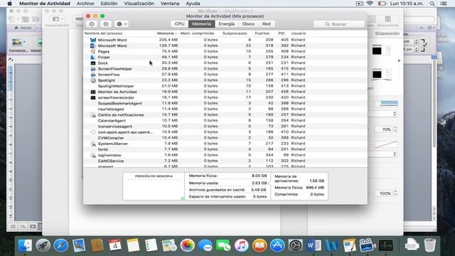Open App Store in the Dock
This screenshot has width=455, height=256.
click(x=277, y=245)
